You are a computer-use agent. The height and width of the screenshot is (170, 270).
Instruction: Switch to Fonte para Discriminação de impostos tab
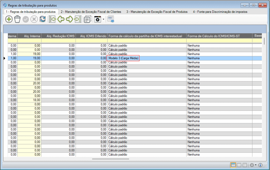click(220, 12)
